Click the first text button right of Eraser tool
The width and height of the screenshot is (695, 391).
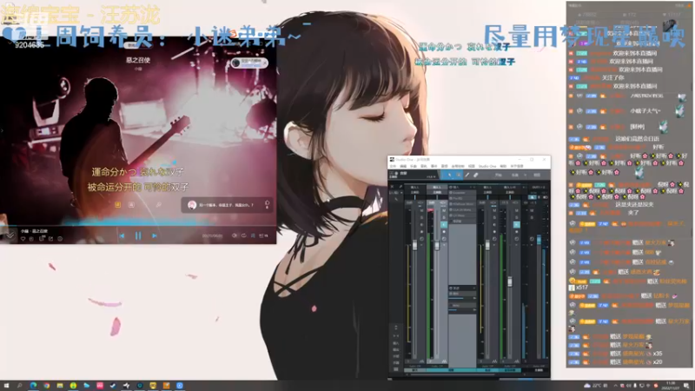[498, 175]
